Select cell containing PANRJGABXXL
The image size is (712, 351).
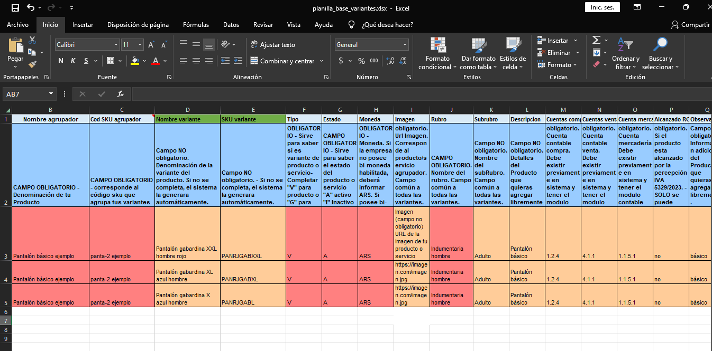tap(253, 233)
